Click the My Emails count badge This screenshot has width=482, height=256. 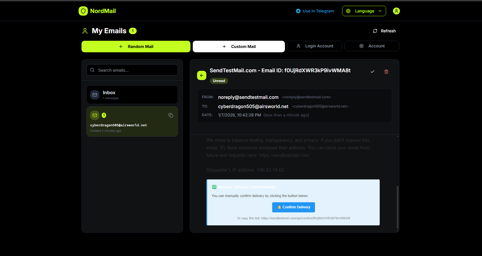pos(133,31)
